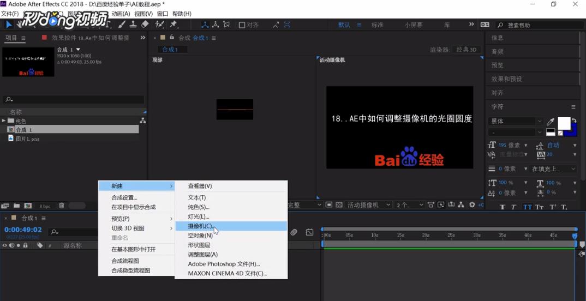Click the trash delete icon in Project panel
This screenshot has height=301, width=586.
(62, 206)
